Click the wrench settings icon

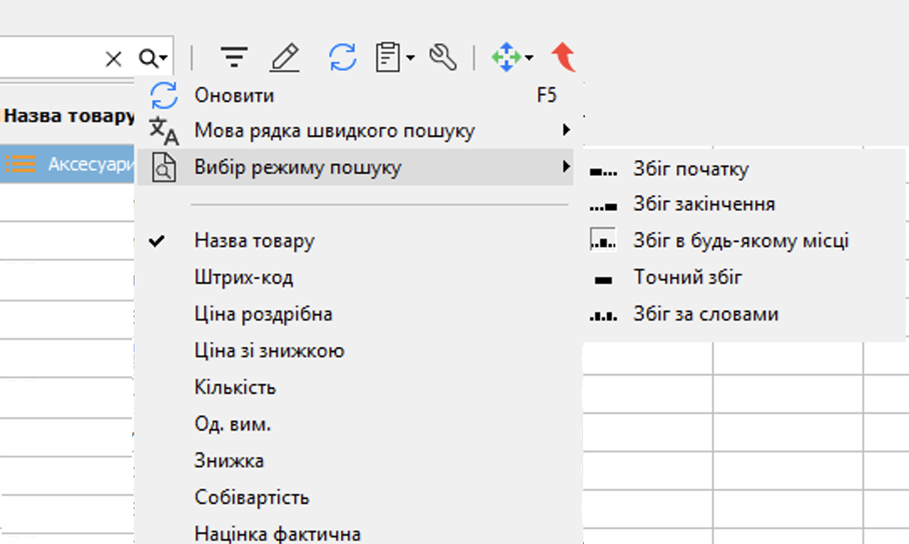[443, 57]
